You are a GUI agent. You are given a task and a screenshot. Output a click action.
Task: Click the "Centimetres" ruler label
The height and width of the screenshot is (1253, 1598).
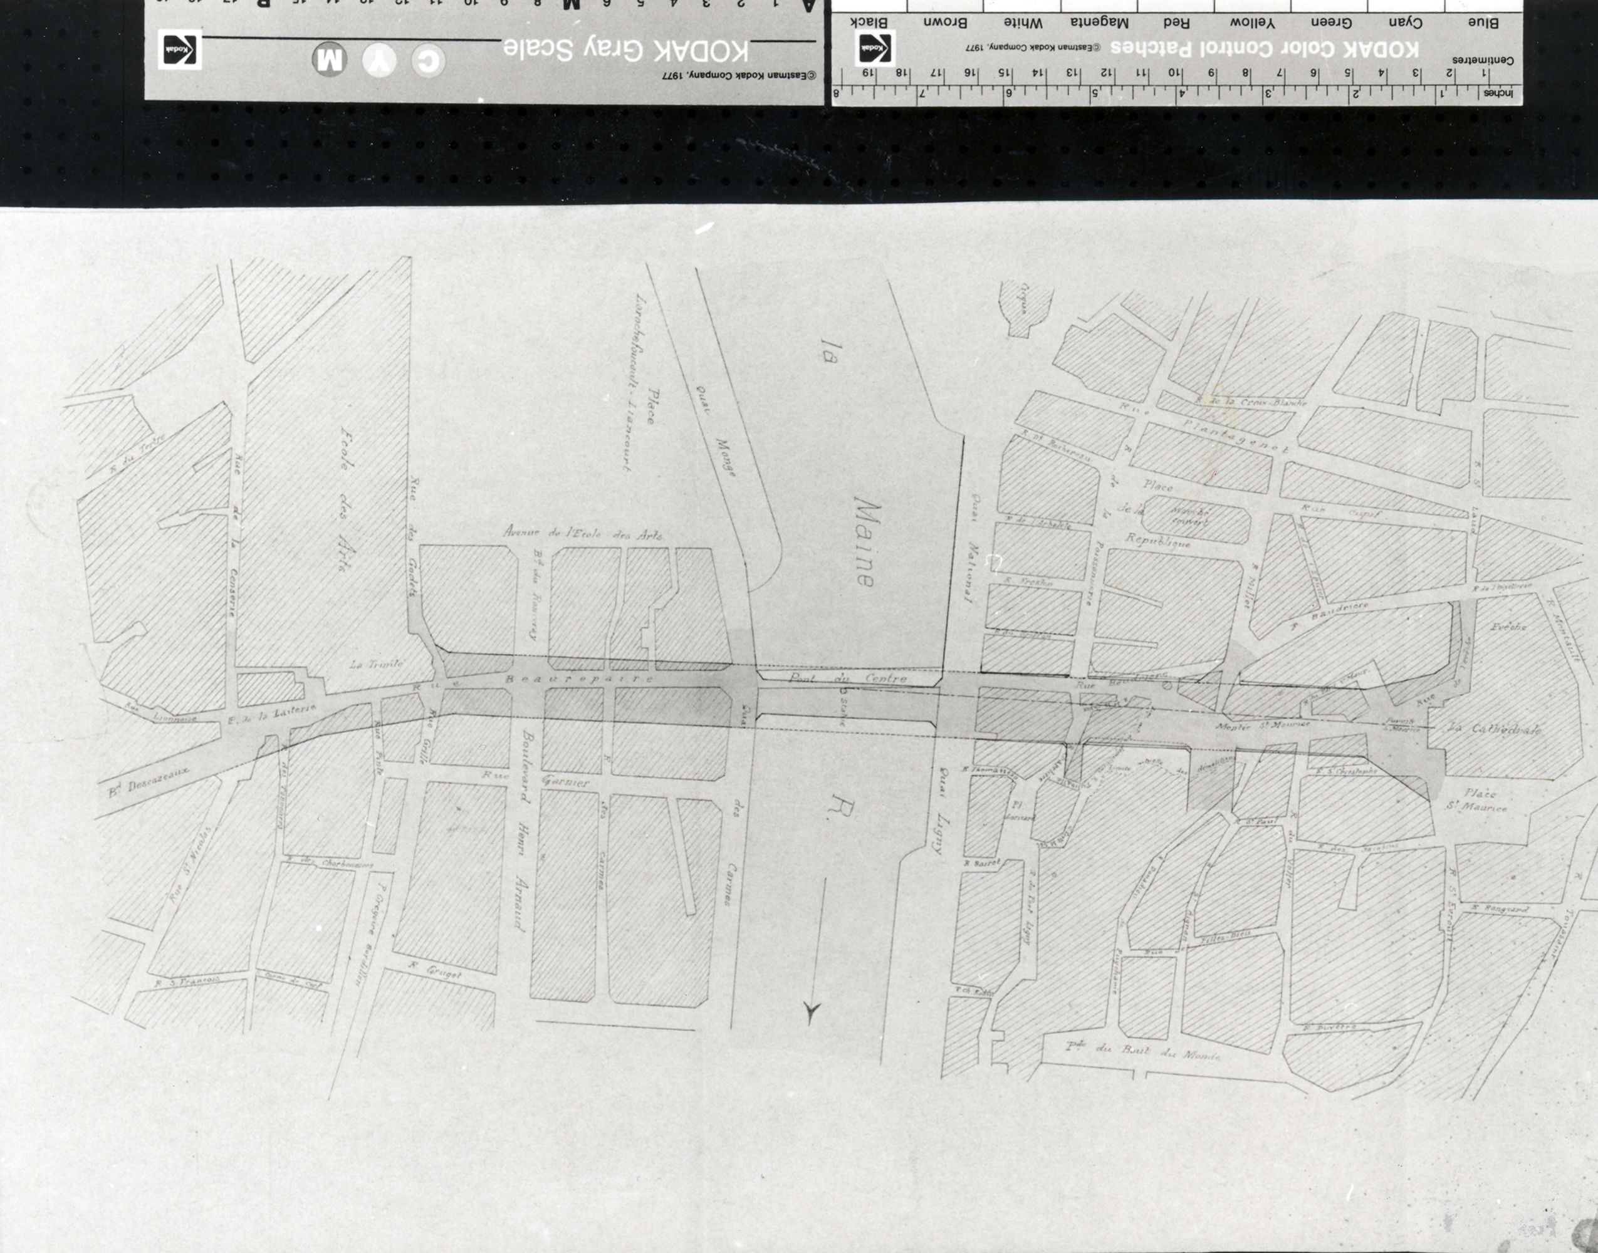coord(1482,60)
